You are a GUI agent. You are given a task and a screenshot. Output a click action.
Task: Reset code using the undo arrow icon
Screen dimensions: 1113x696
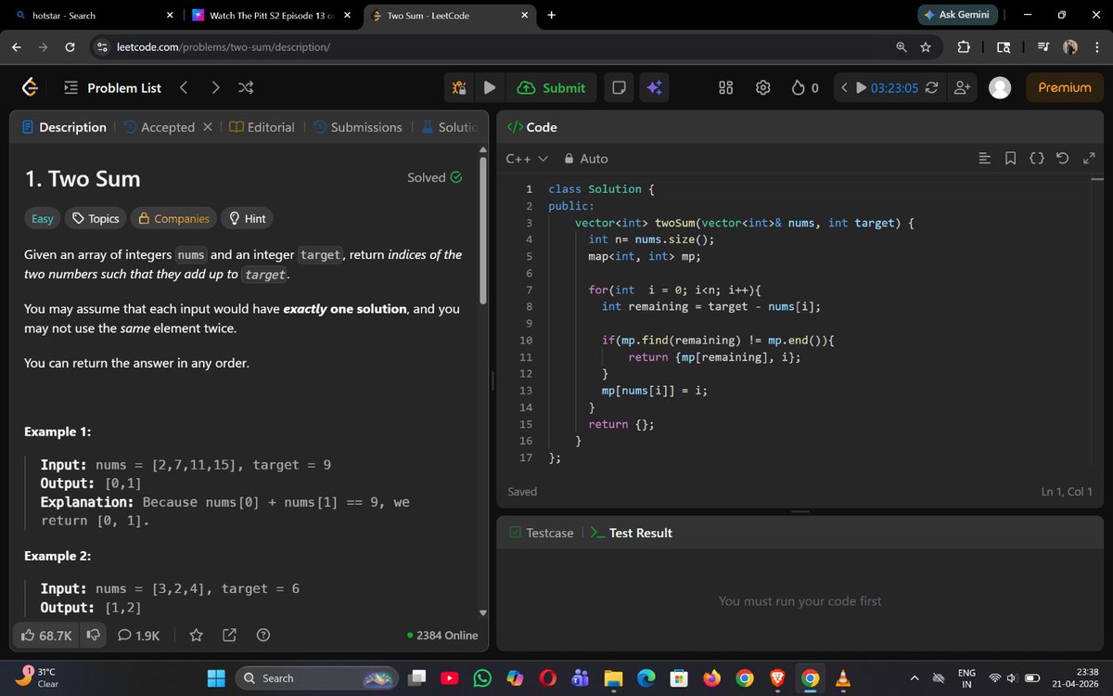pos(1062,158)
